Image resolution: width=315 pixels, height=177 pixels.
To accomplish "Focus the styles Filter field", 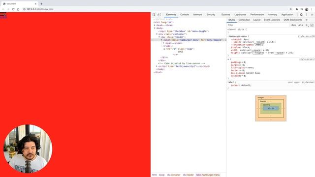I will click(x=258, y=25).
